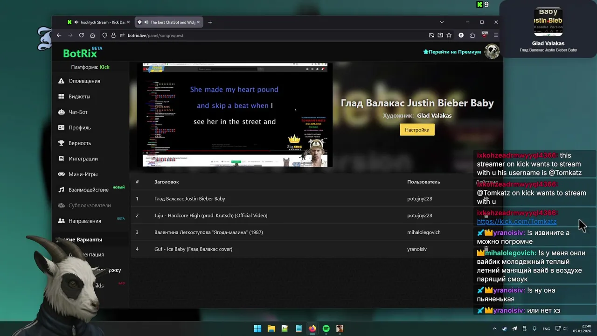
Task: Click the Пользователь column header
Action: click(423, 182)
